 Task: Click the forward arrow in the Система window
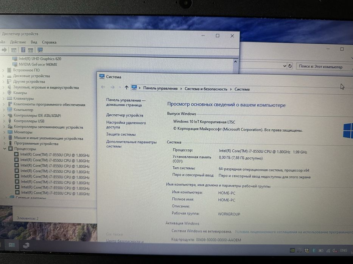(113, 87)
